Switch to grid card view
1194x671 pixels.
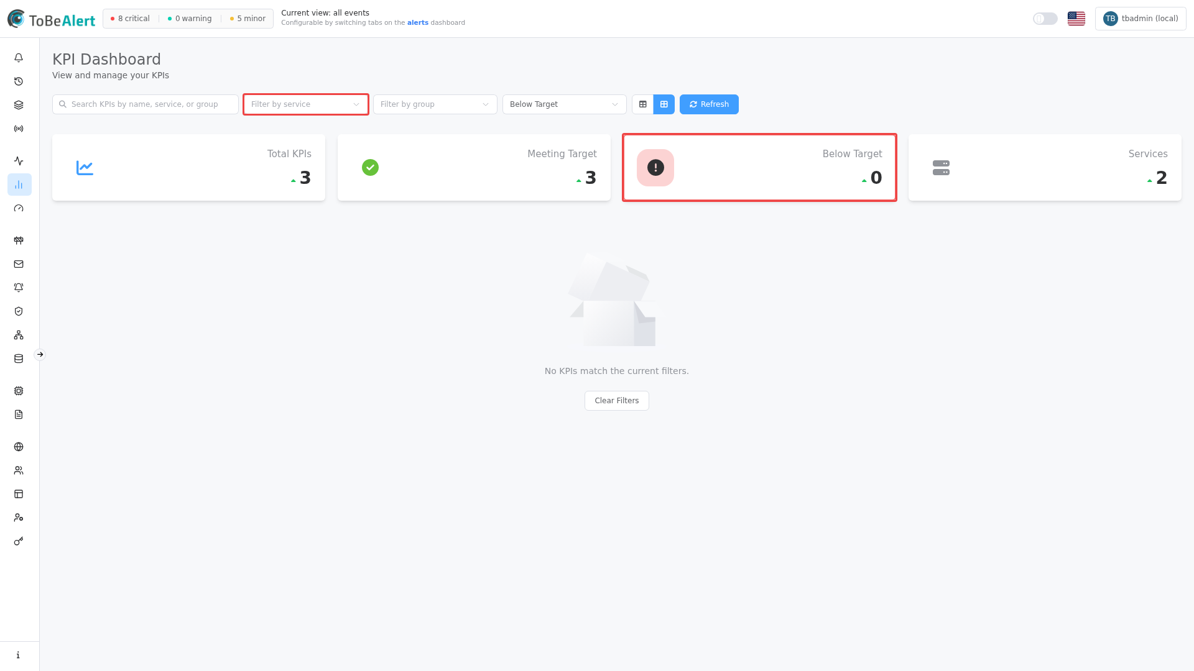point(664,104)
